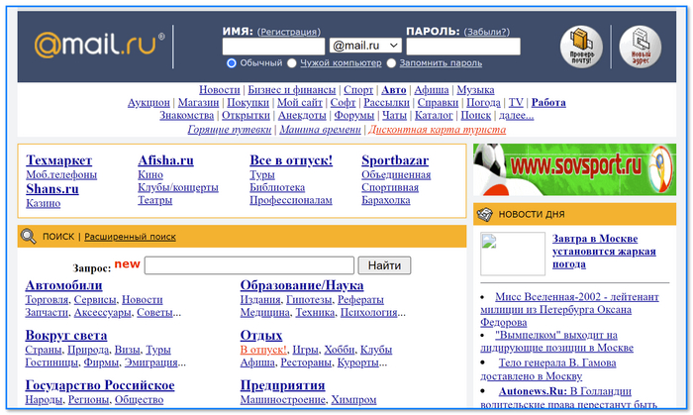Open the Все в отпуск! link
The height and width of the screenshot is (415, 693).
point(291,160)
